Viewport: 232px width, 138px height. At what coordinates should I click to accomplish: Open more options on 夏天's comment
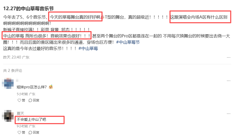pyautogui.click(x=228, y=114)
